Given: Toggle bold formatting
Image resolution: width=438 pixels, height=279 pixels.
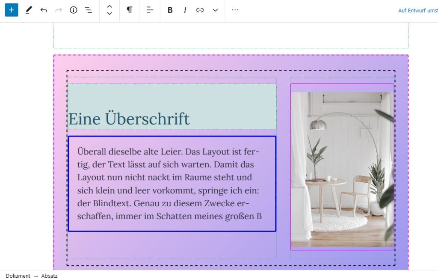Looking at the screenshot, I should point(170,10).
